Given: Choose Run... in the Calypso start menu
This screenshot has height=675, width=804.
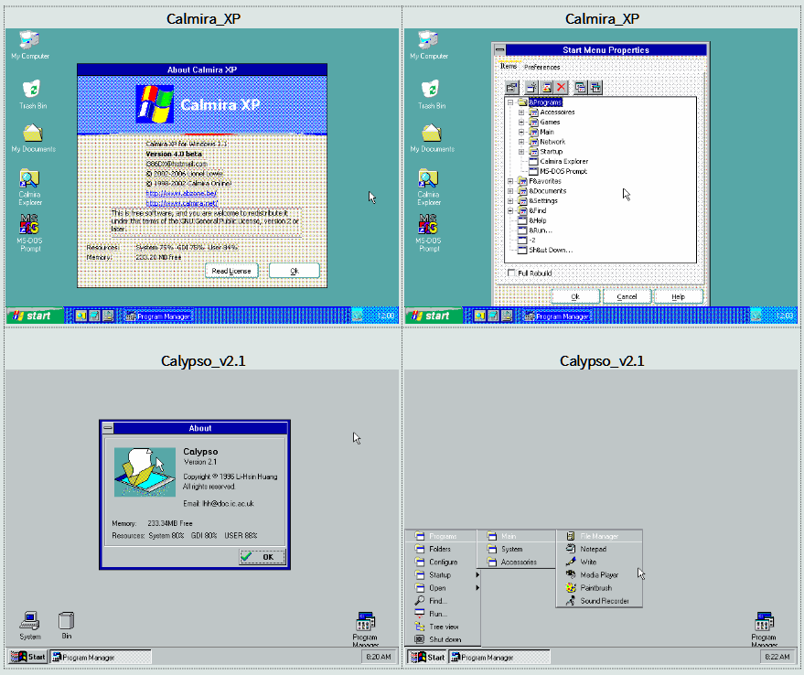Looking at the screenshot, I should (443, 614).
